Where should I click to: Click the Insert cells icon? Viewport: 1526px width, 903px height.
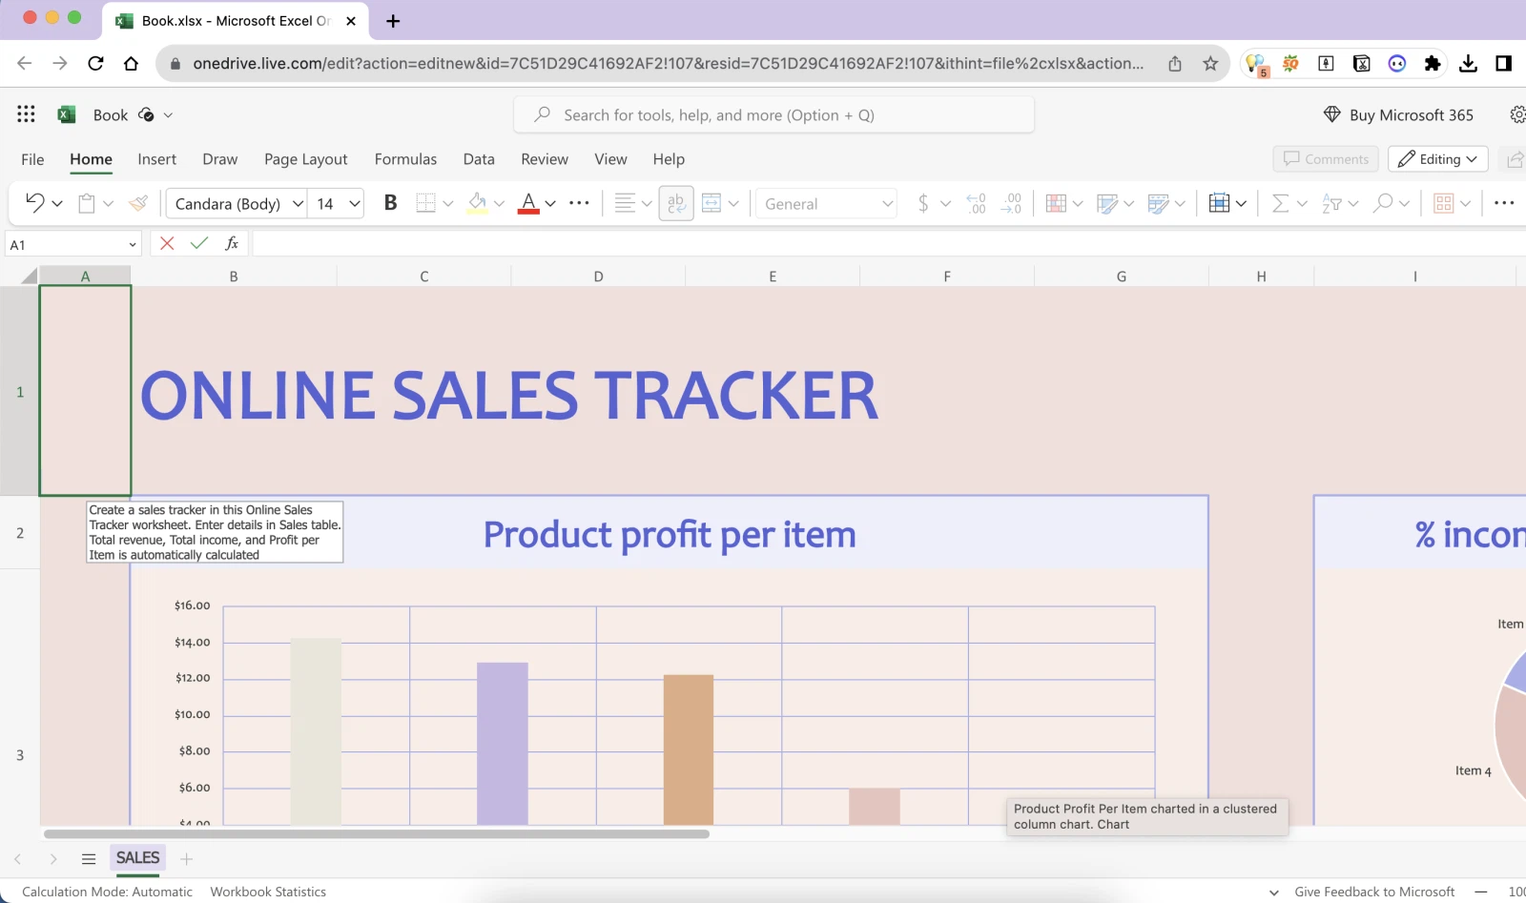coord(1219,203)
